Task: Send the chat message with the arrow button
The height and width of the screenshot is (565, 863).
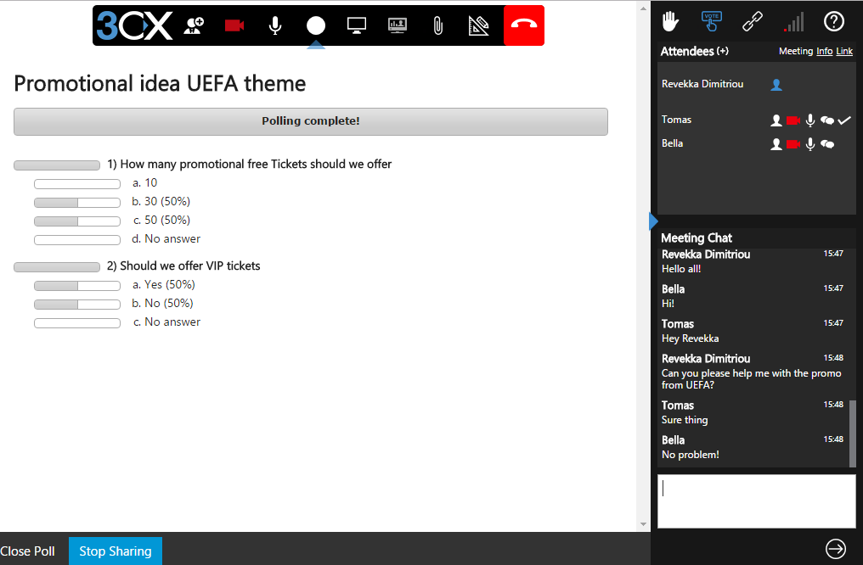Action: (836, 548)
